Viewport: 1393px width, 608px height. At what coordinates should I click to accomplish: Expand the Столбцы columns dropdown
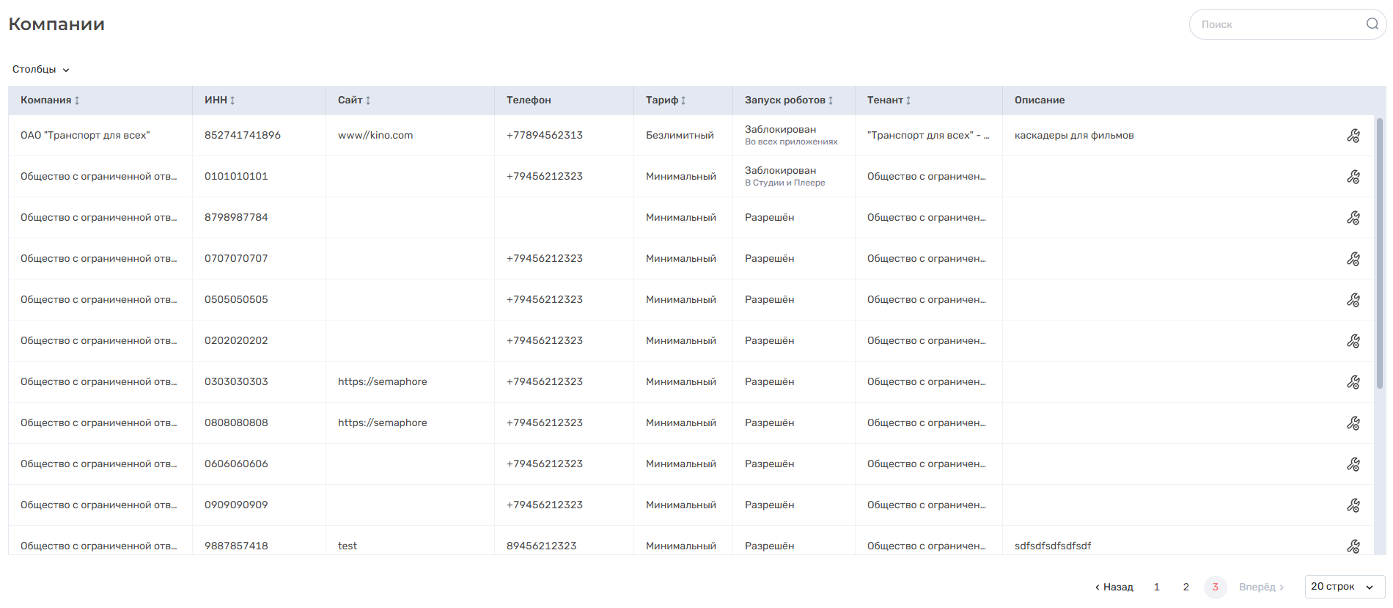click(x=41, y=70)
